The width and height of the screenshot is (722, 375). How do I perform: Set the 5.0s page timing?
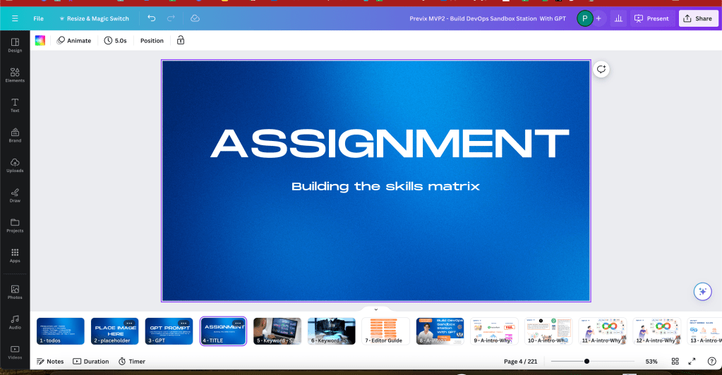[x=115, y=40]
